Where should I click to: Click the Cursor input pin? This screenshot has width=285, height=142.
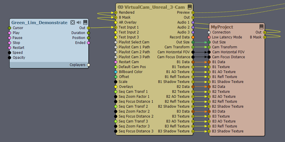pyautogui.click(x=9, y=28)
